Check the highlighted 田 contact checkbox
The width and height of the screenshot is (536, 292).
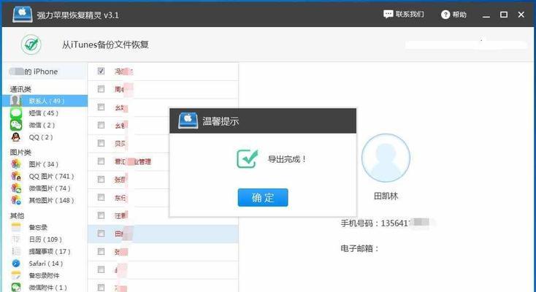pyautogui.click(x=101, y=233)
